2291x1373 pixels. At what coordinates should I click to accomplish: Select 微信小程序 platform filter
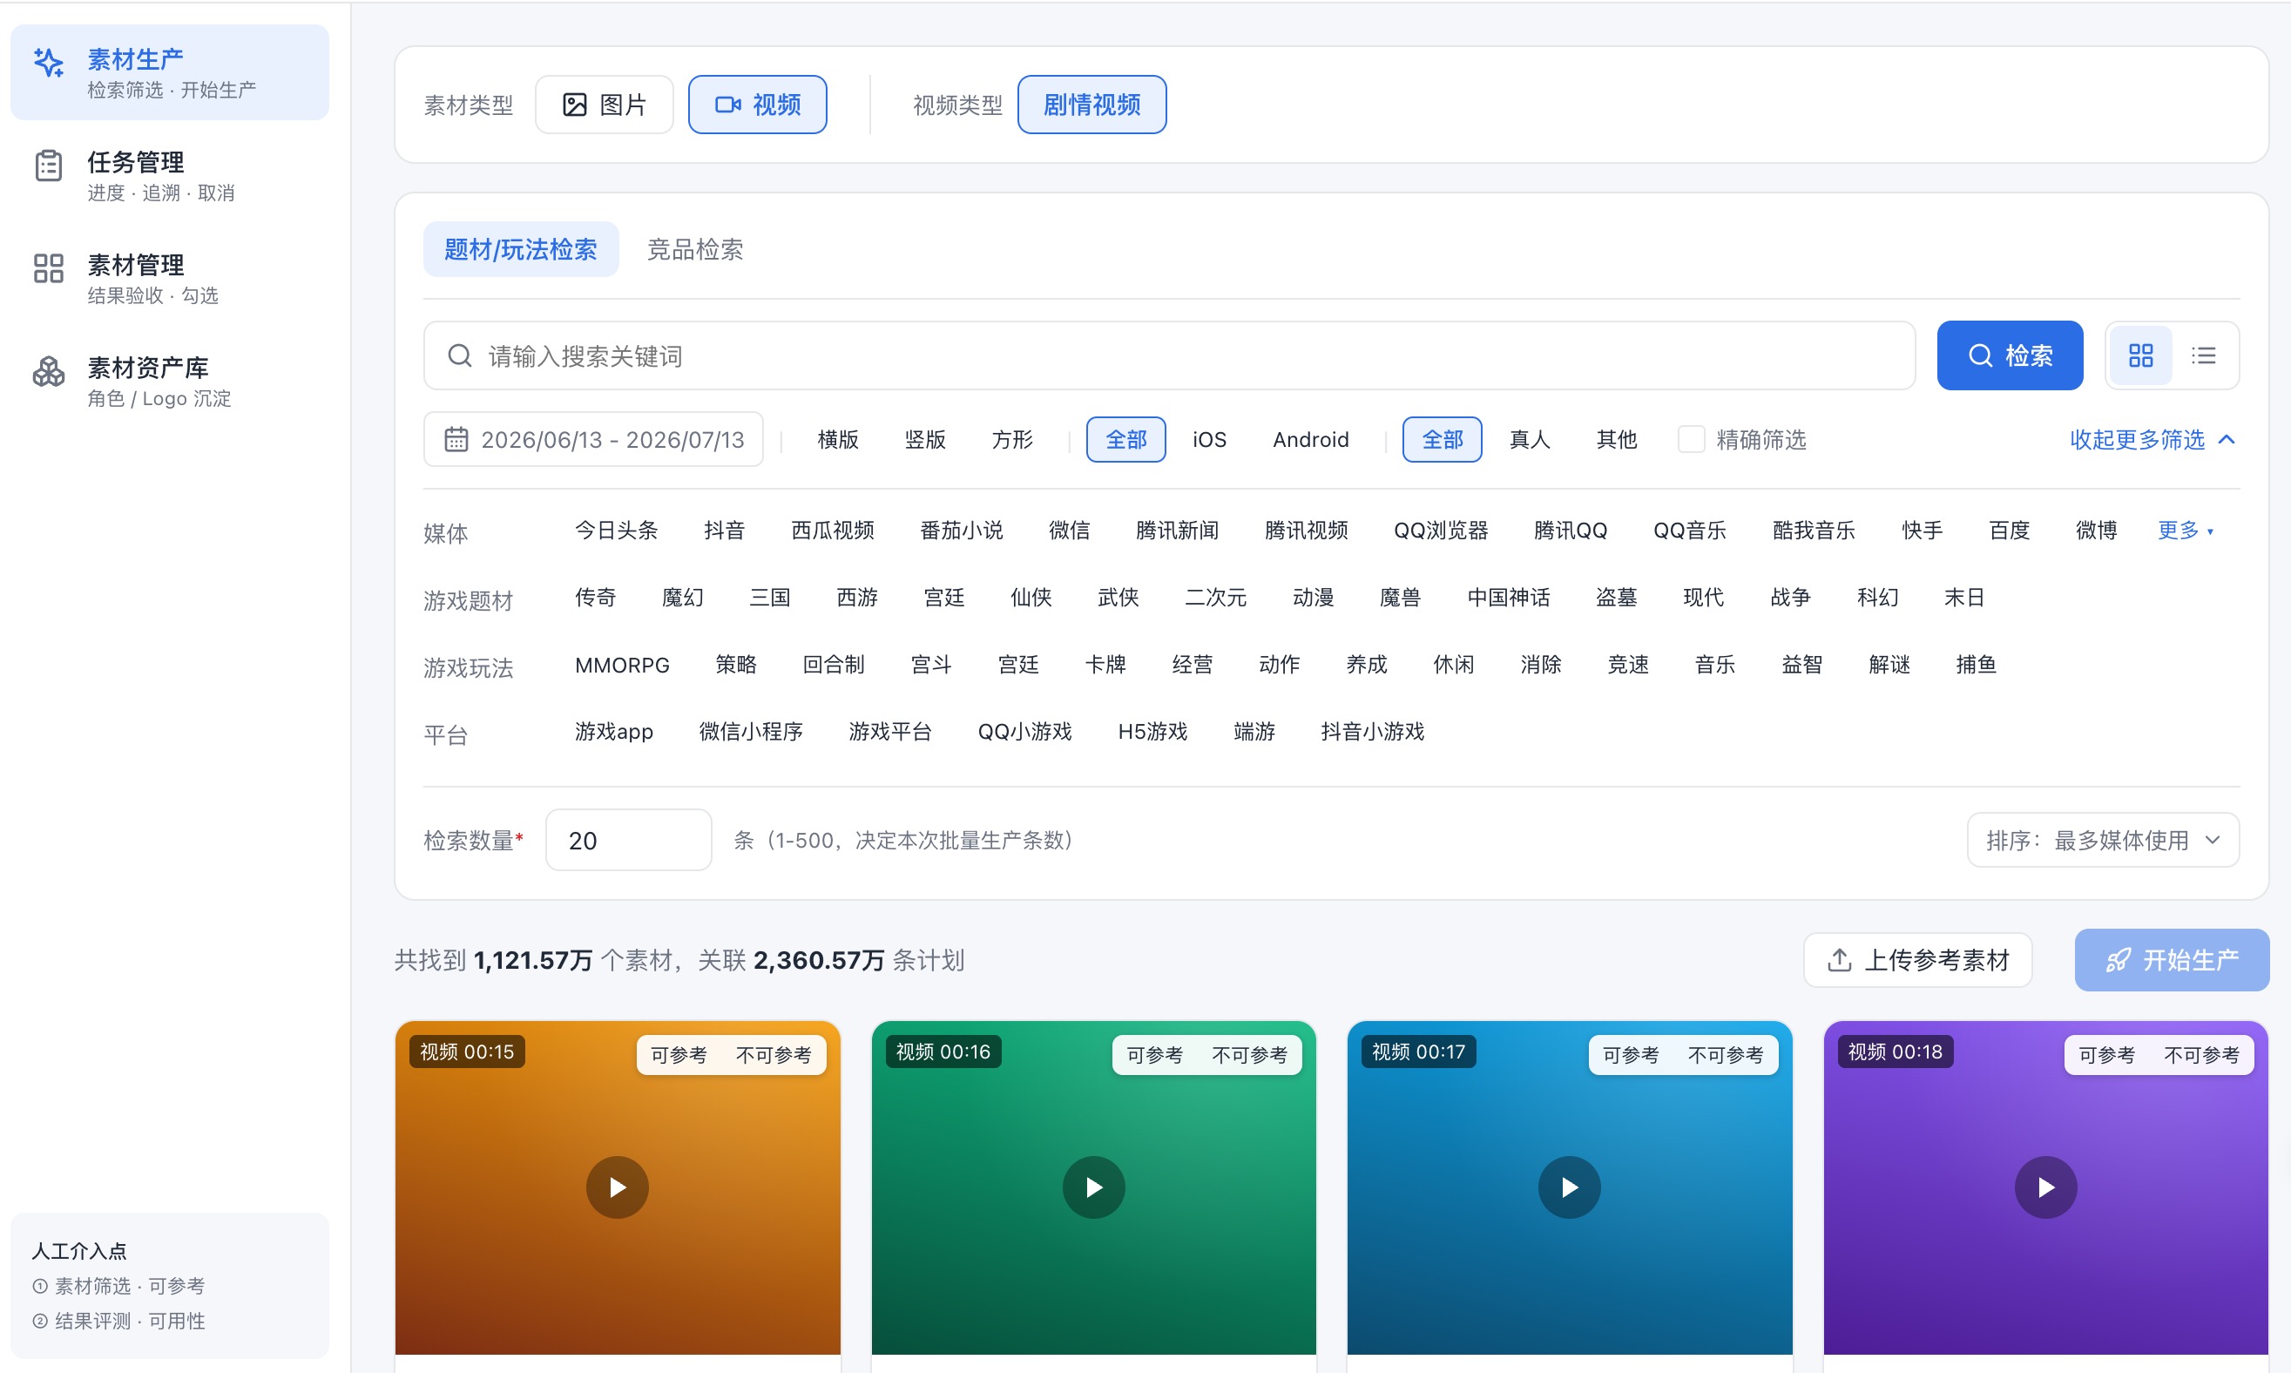click(x=750, y=732)
